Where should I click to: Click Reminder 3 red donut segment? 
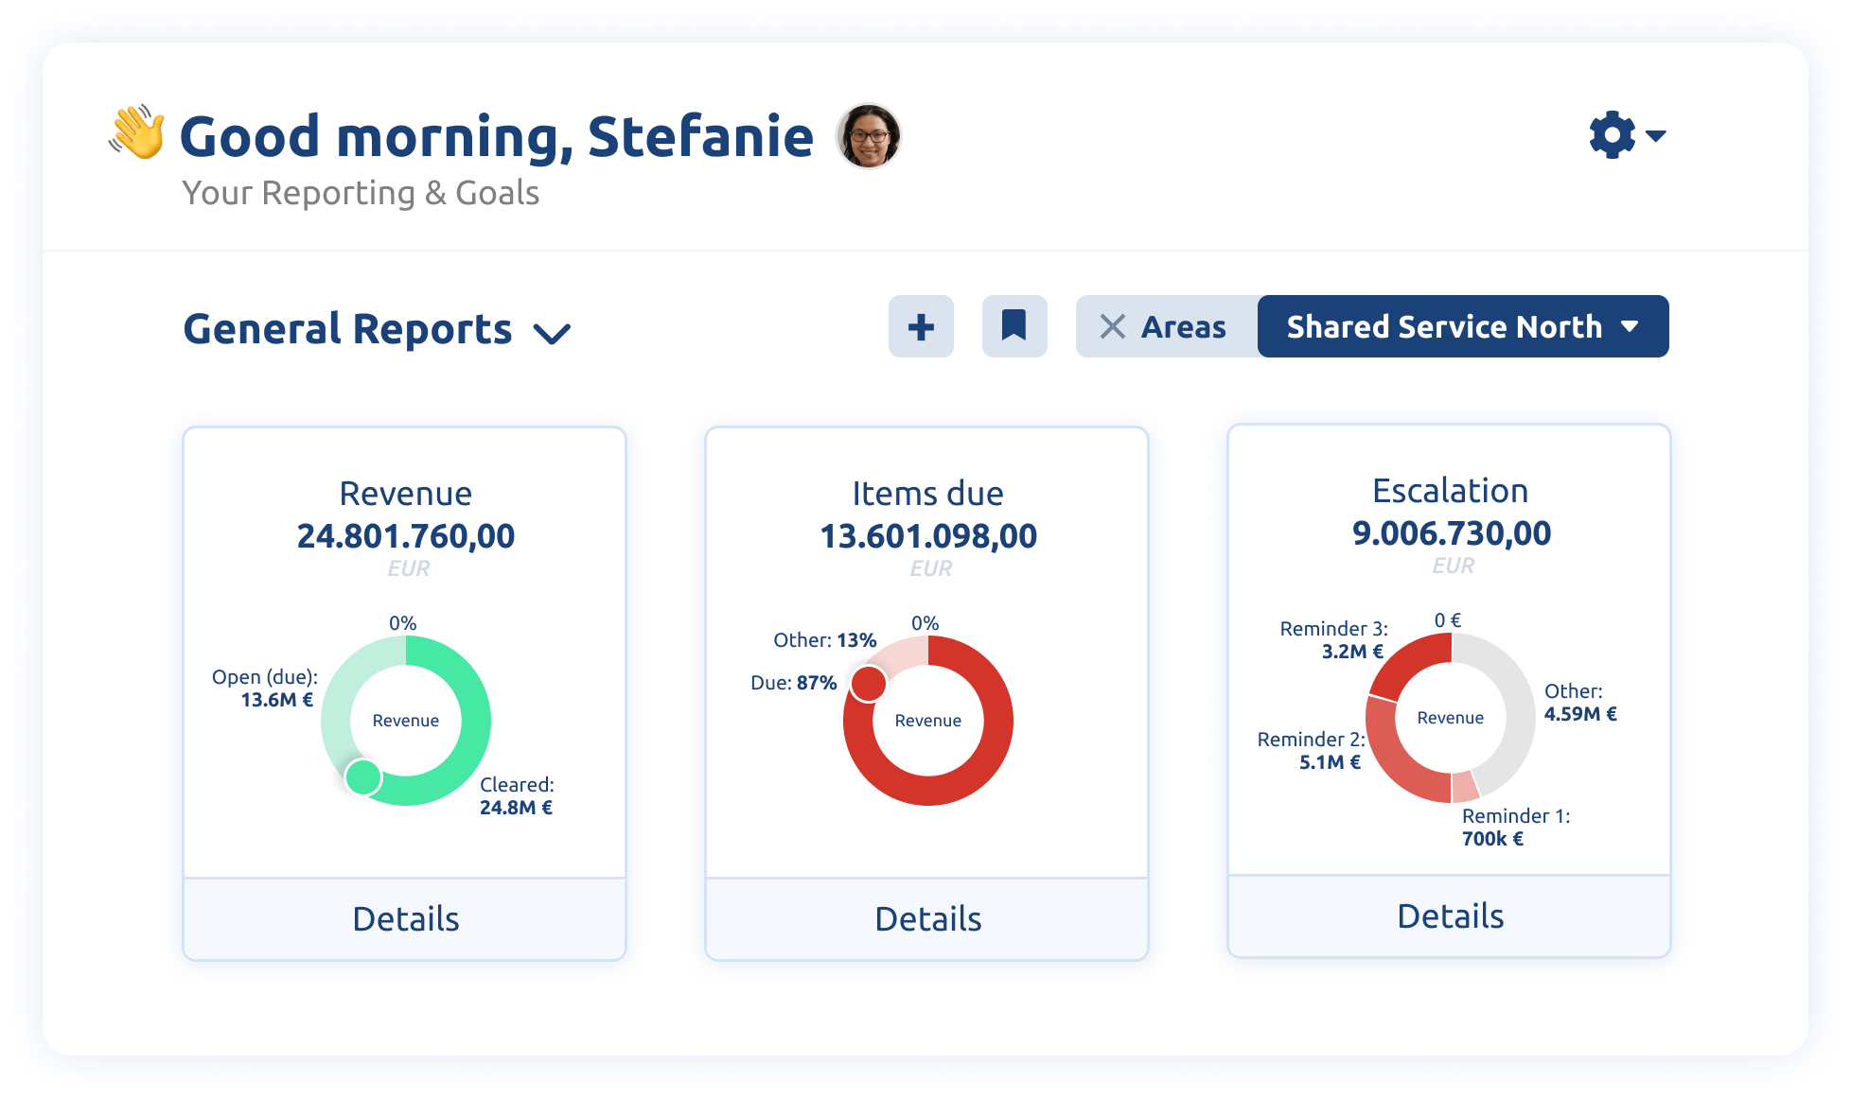point(1412,658)
